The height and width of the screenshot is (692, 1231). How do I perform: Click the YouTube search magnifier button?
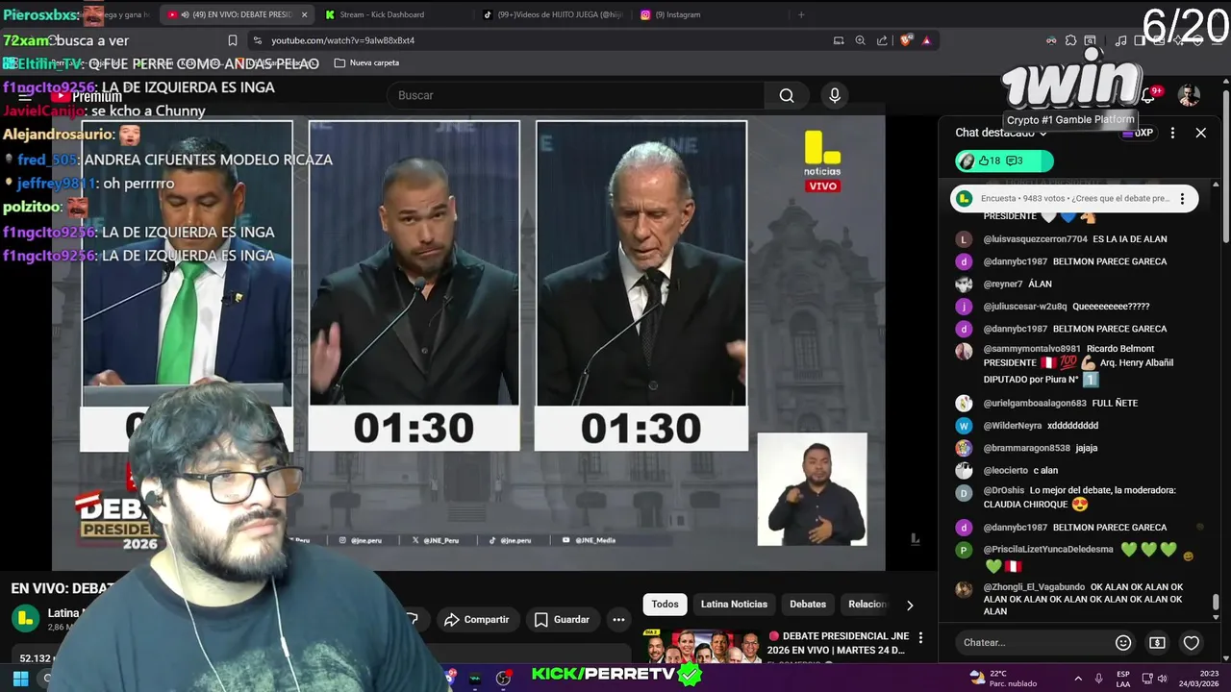pyautogui.click(x=787, y=95)
